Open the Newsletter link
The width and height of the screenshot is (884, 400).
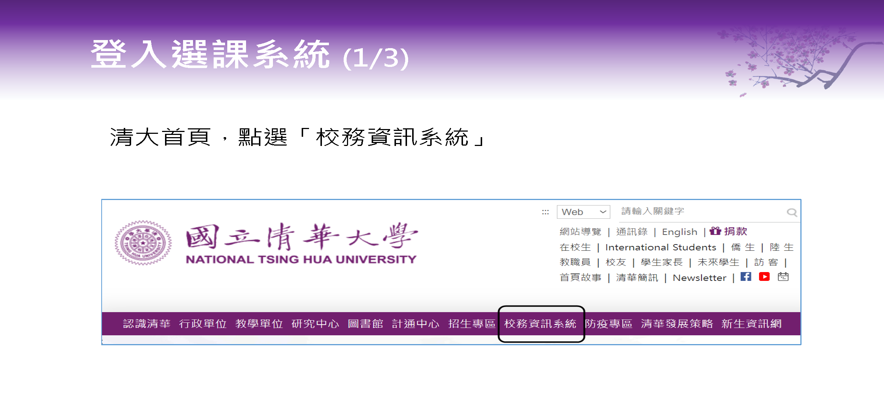pos(699,278)
